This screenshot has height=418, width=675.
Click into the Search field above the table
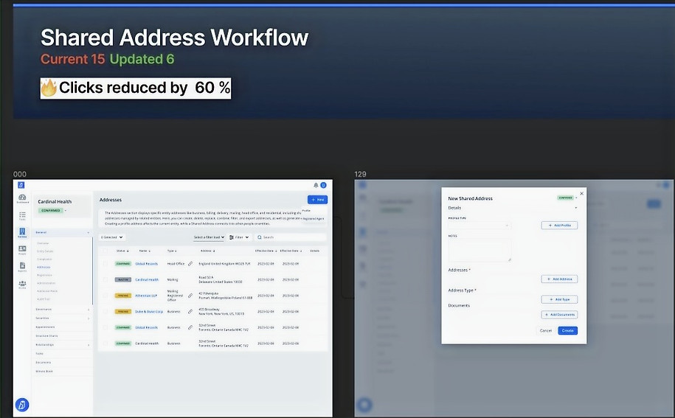coord(290,237)
